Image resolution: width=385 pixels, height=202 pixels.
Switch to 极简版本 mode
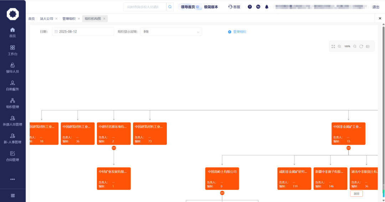pyautogui.click(x=211, y=7)
